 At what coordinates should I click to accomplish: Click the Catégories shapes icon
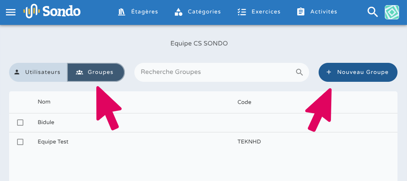[178, 12]
